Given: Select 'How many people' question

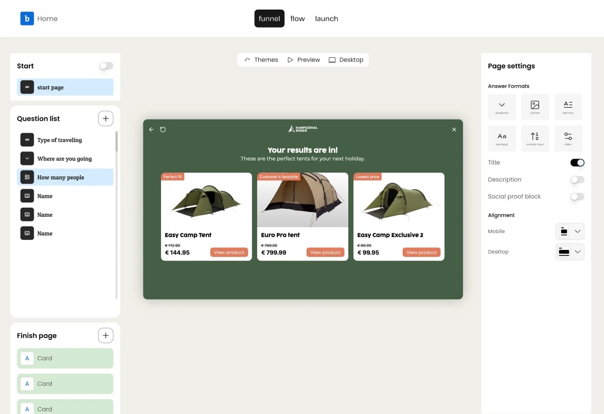Looking at the screenshot, I should click(x=65, y=177).
